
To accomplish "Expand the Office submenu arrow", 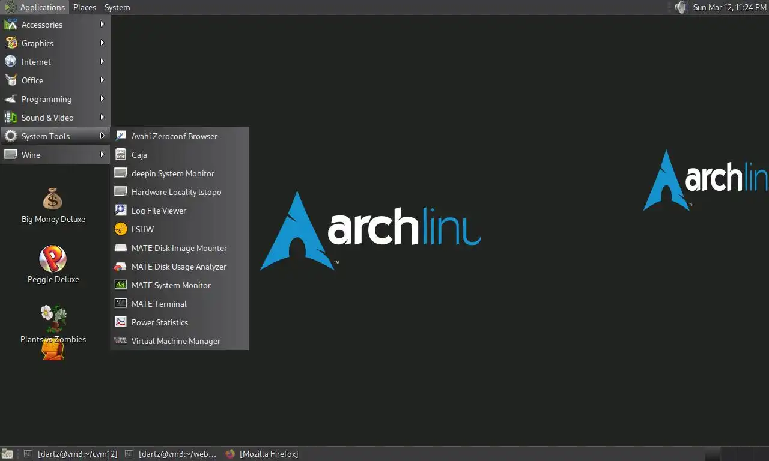I will (x=102, y=80).
